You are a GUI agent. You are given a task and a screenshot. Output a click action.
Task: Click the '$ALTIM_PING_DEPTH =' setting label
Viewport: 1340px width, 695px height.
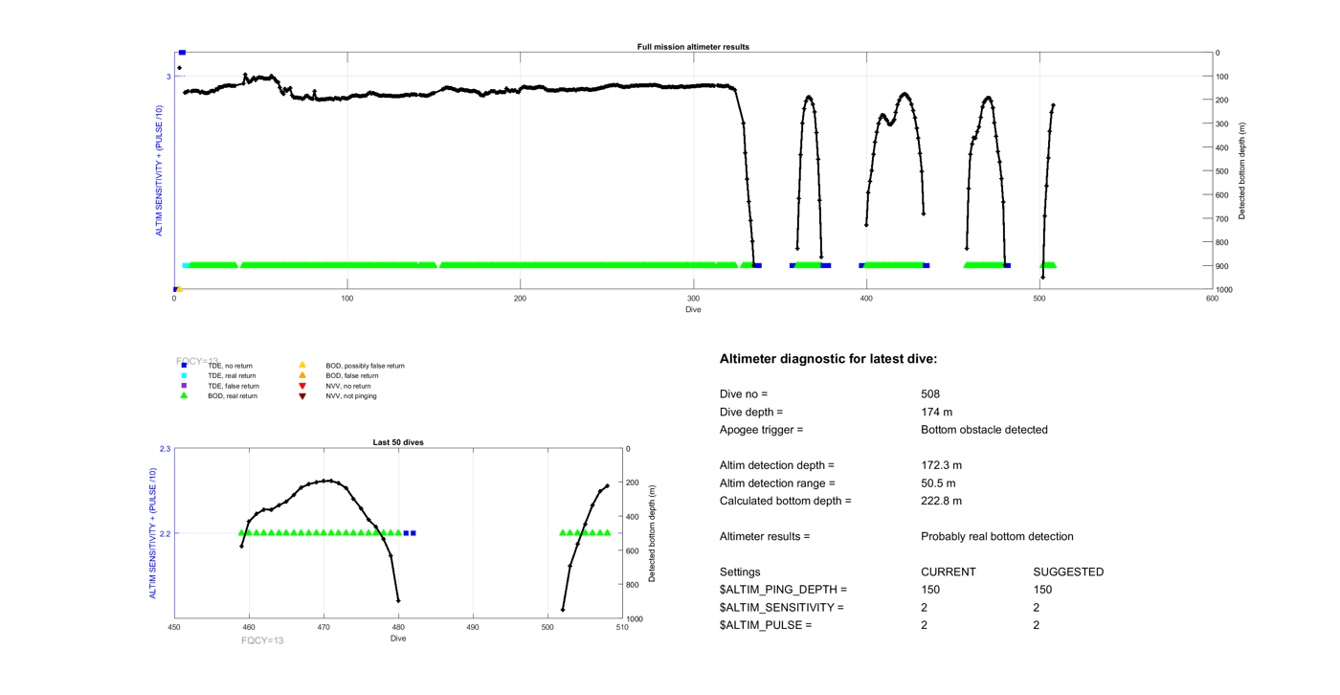click(783, 590)
